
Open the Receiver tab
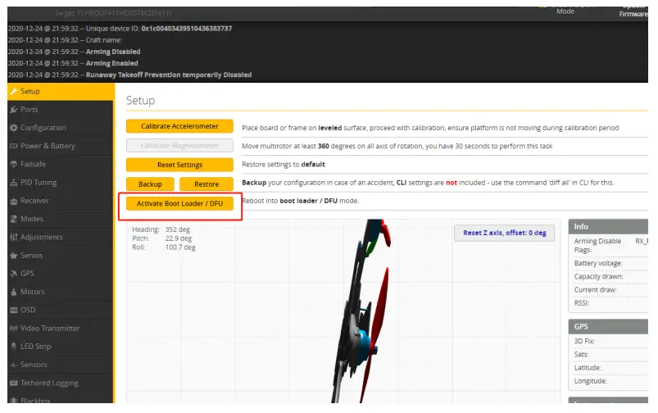pos(61,201)
